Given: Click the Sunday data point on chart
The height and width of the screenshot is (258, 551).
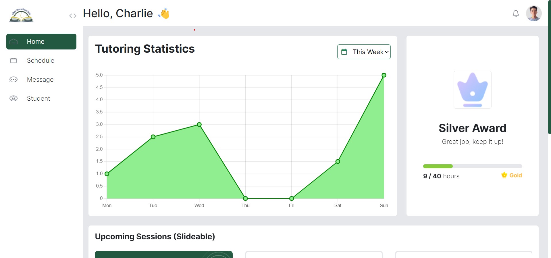Looking at the screenshot, I should [384, 75].
